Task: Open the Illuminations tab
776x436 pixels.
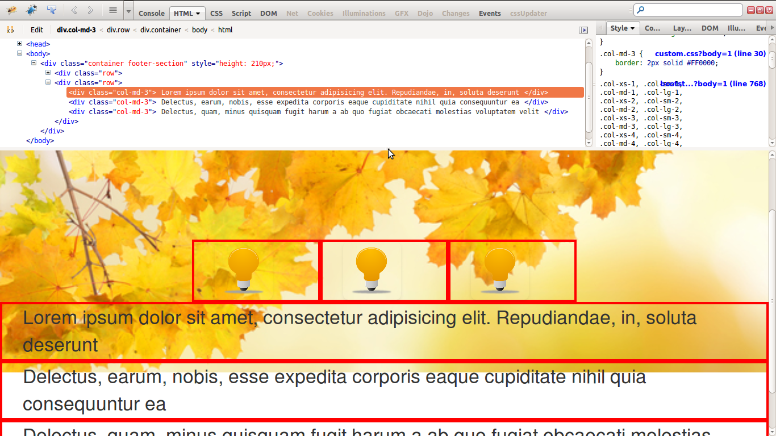Action: pyautogui.click(x=364, y=13)
